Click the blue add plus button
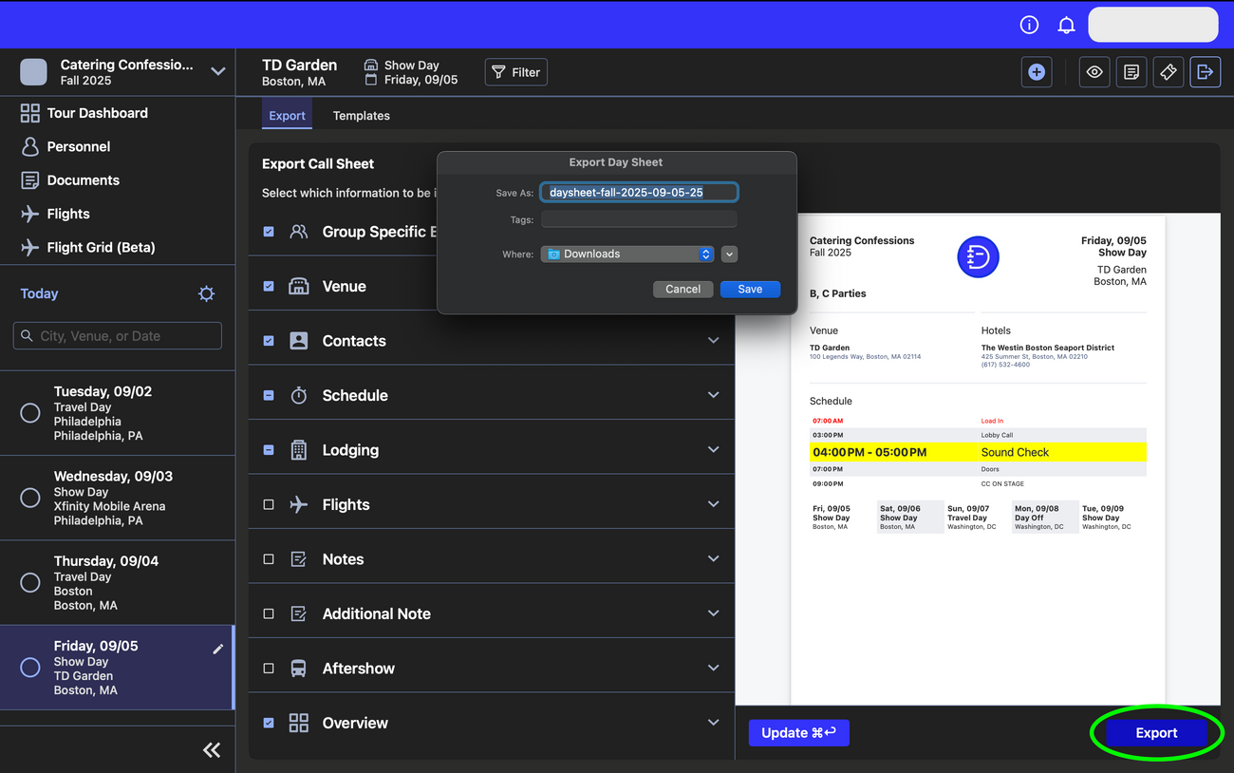The width and height of the screenshot is (1234, 773). (1037, 72)
